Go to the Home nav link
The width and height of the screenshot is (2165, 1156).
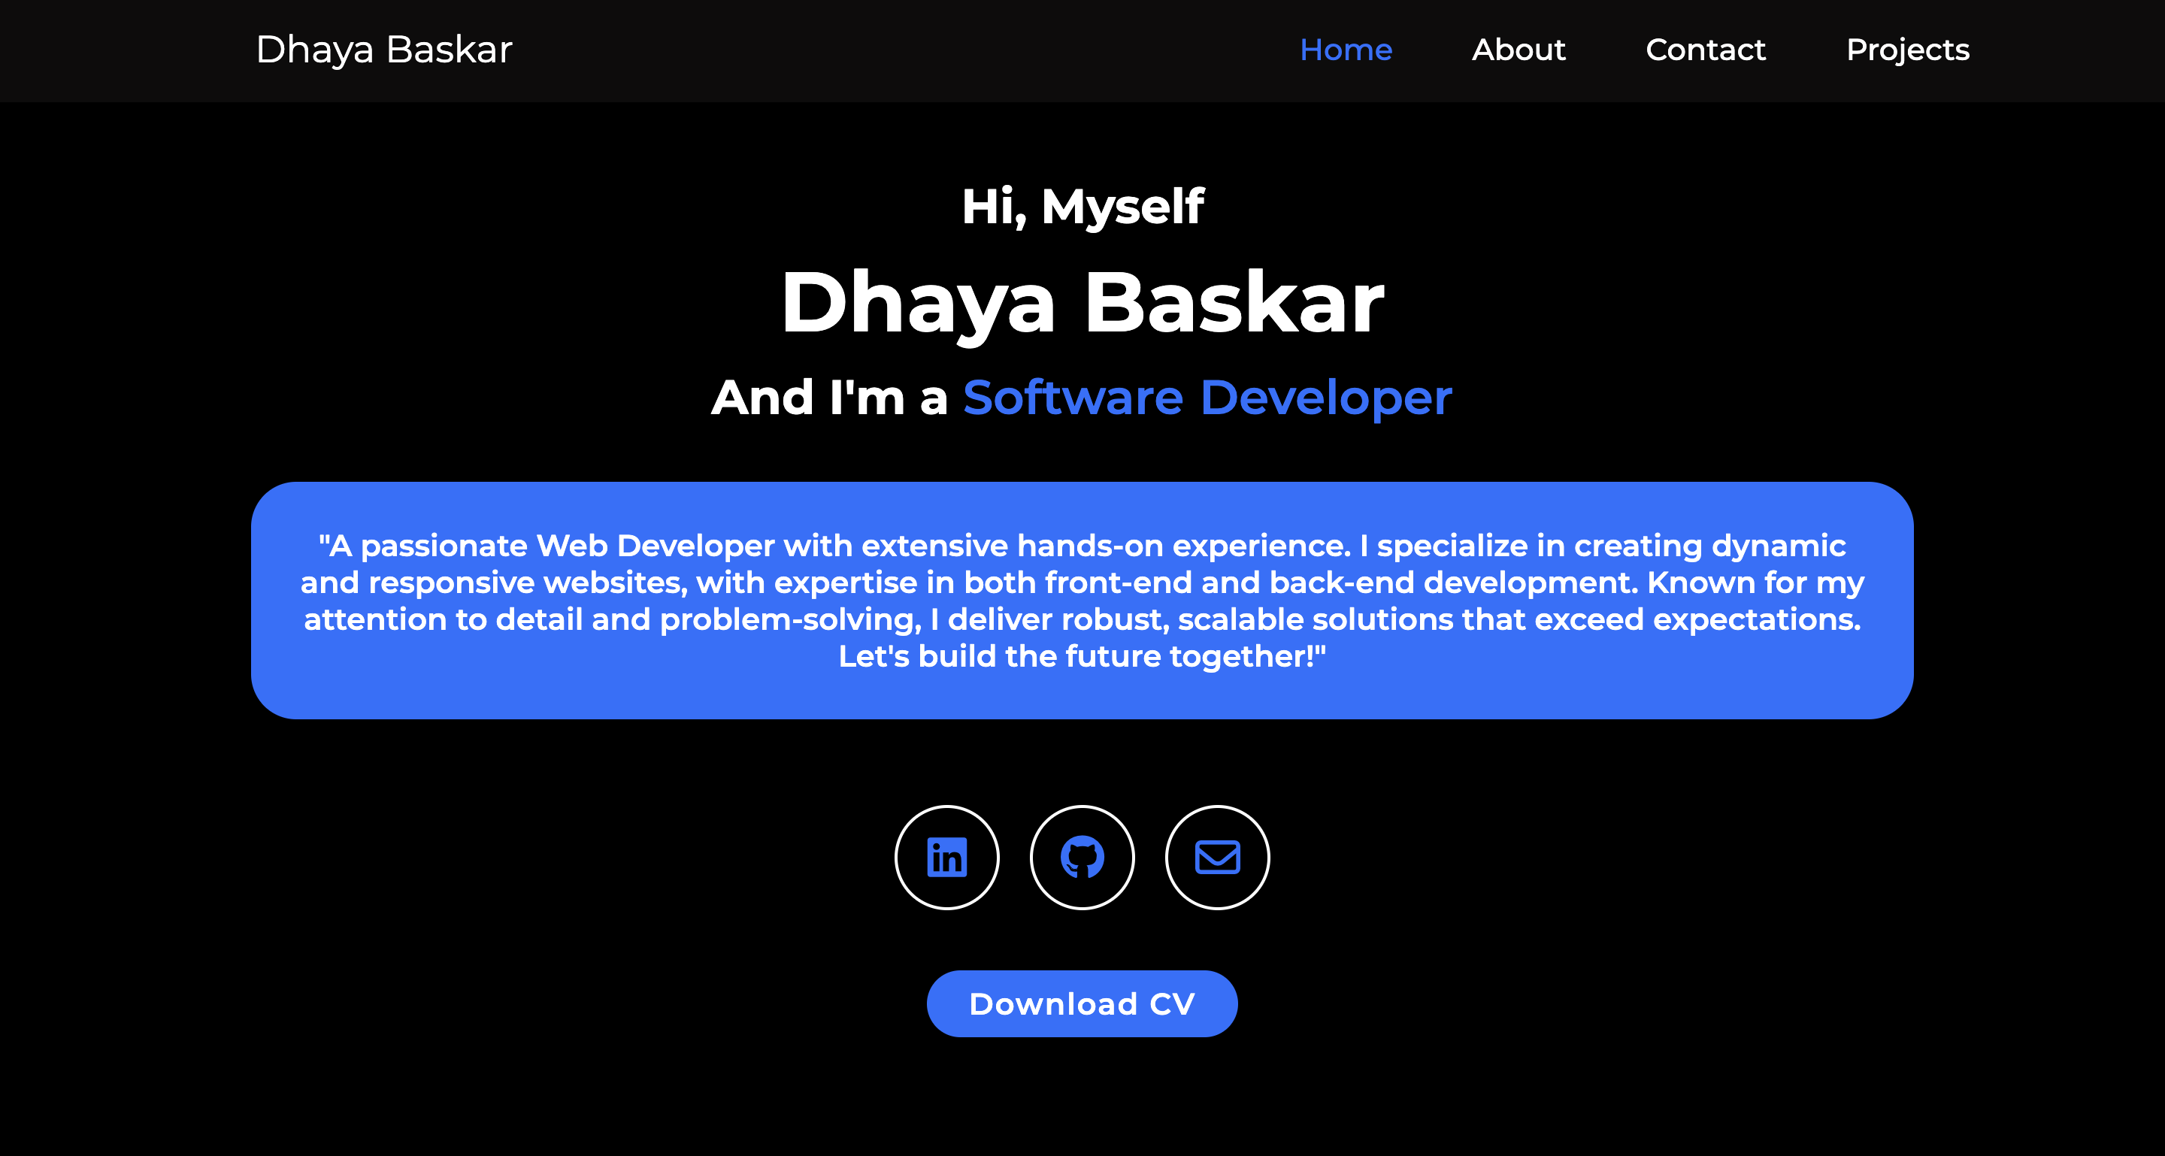click(1346, 50)
